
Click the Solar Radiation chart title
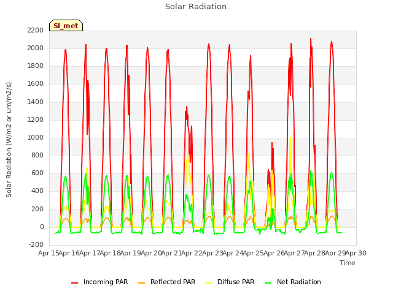pyautogui.click(x=196, y=7)
